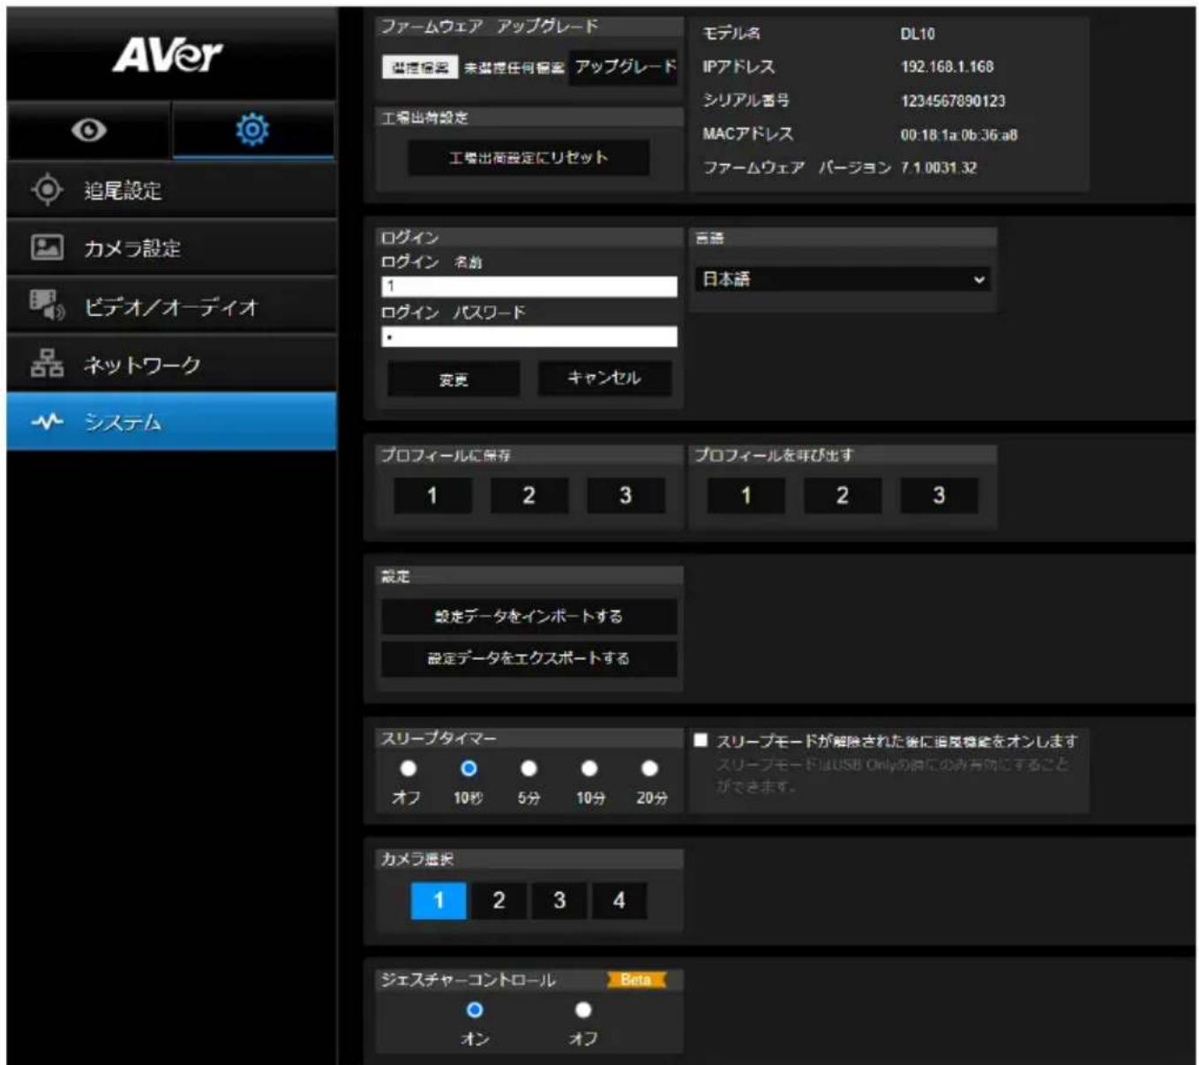
Task: Click the network topology icon
Action: click(47, 364)
